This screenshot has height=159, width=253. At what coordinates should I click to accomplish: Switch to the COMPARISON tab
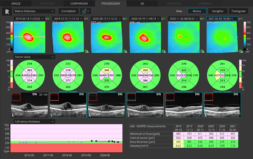(x=79, y=4)
